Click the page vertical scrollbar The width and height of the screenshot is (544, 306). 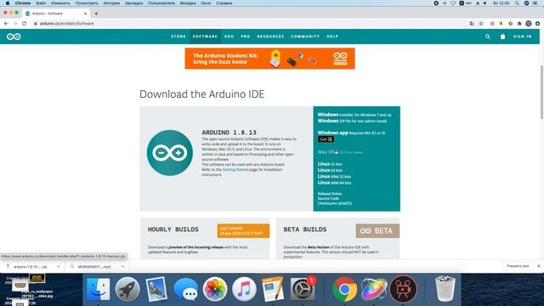click(x=541, y=93)
